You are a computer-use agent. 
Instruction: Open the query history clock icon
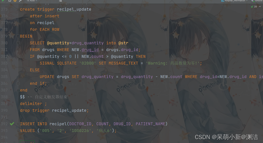[9, 1]
